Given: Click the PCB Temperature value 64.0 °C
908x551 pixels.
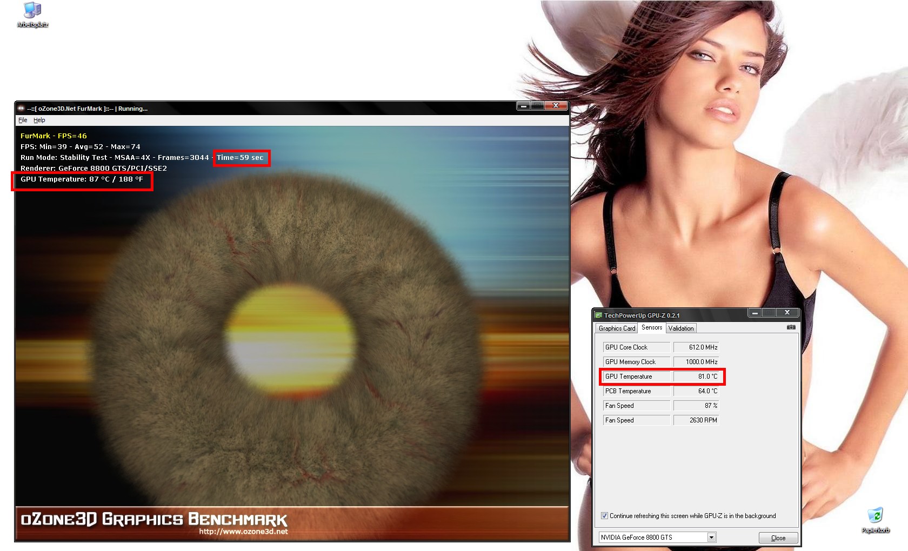Looking at the screenshot, I should (696, 391).
